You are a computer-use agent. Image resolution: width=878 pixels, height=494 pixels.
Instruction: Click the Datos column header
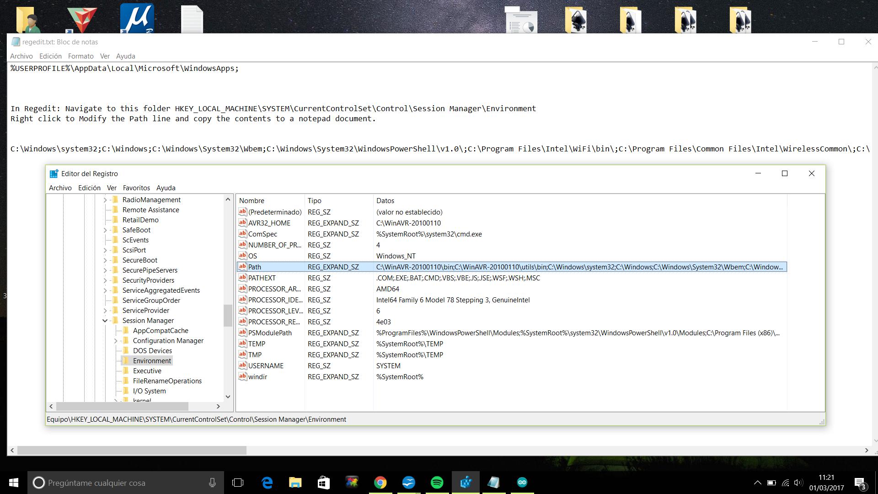[x=385, y=201]
